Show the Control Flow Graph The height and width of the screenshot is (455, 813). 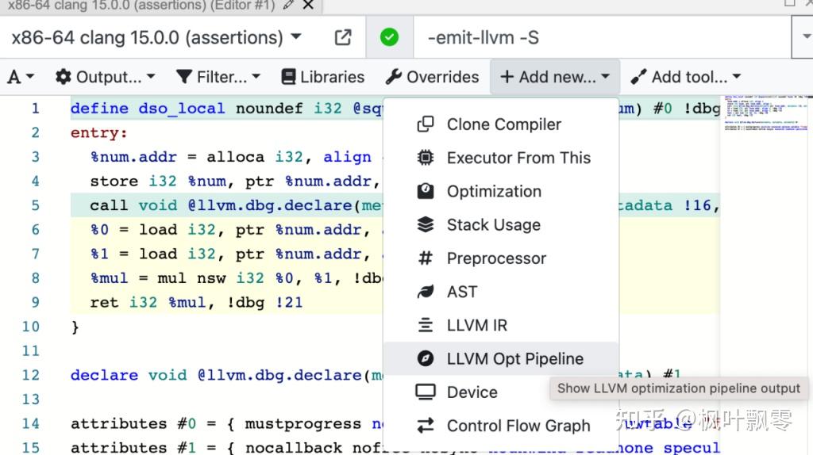pos(501,426)
